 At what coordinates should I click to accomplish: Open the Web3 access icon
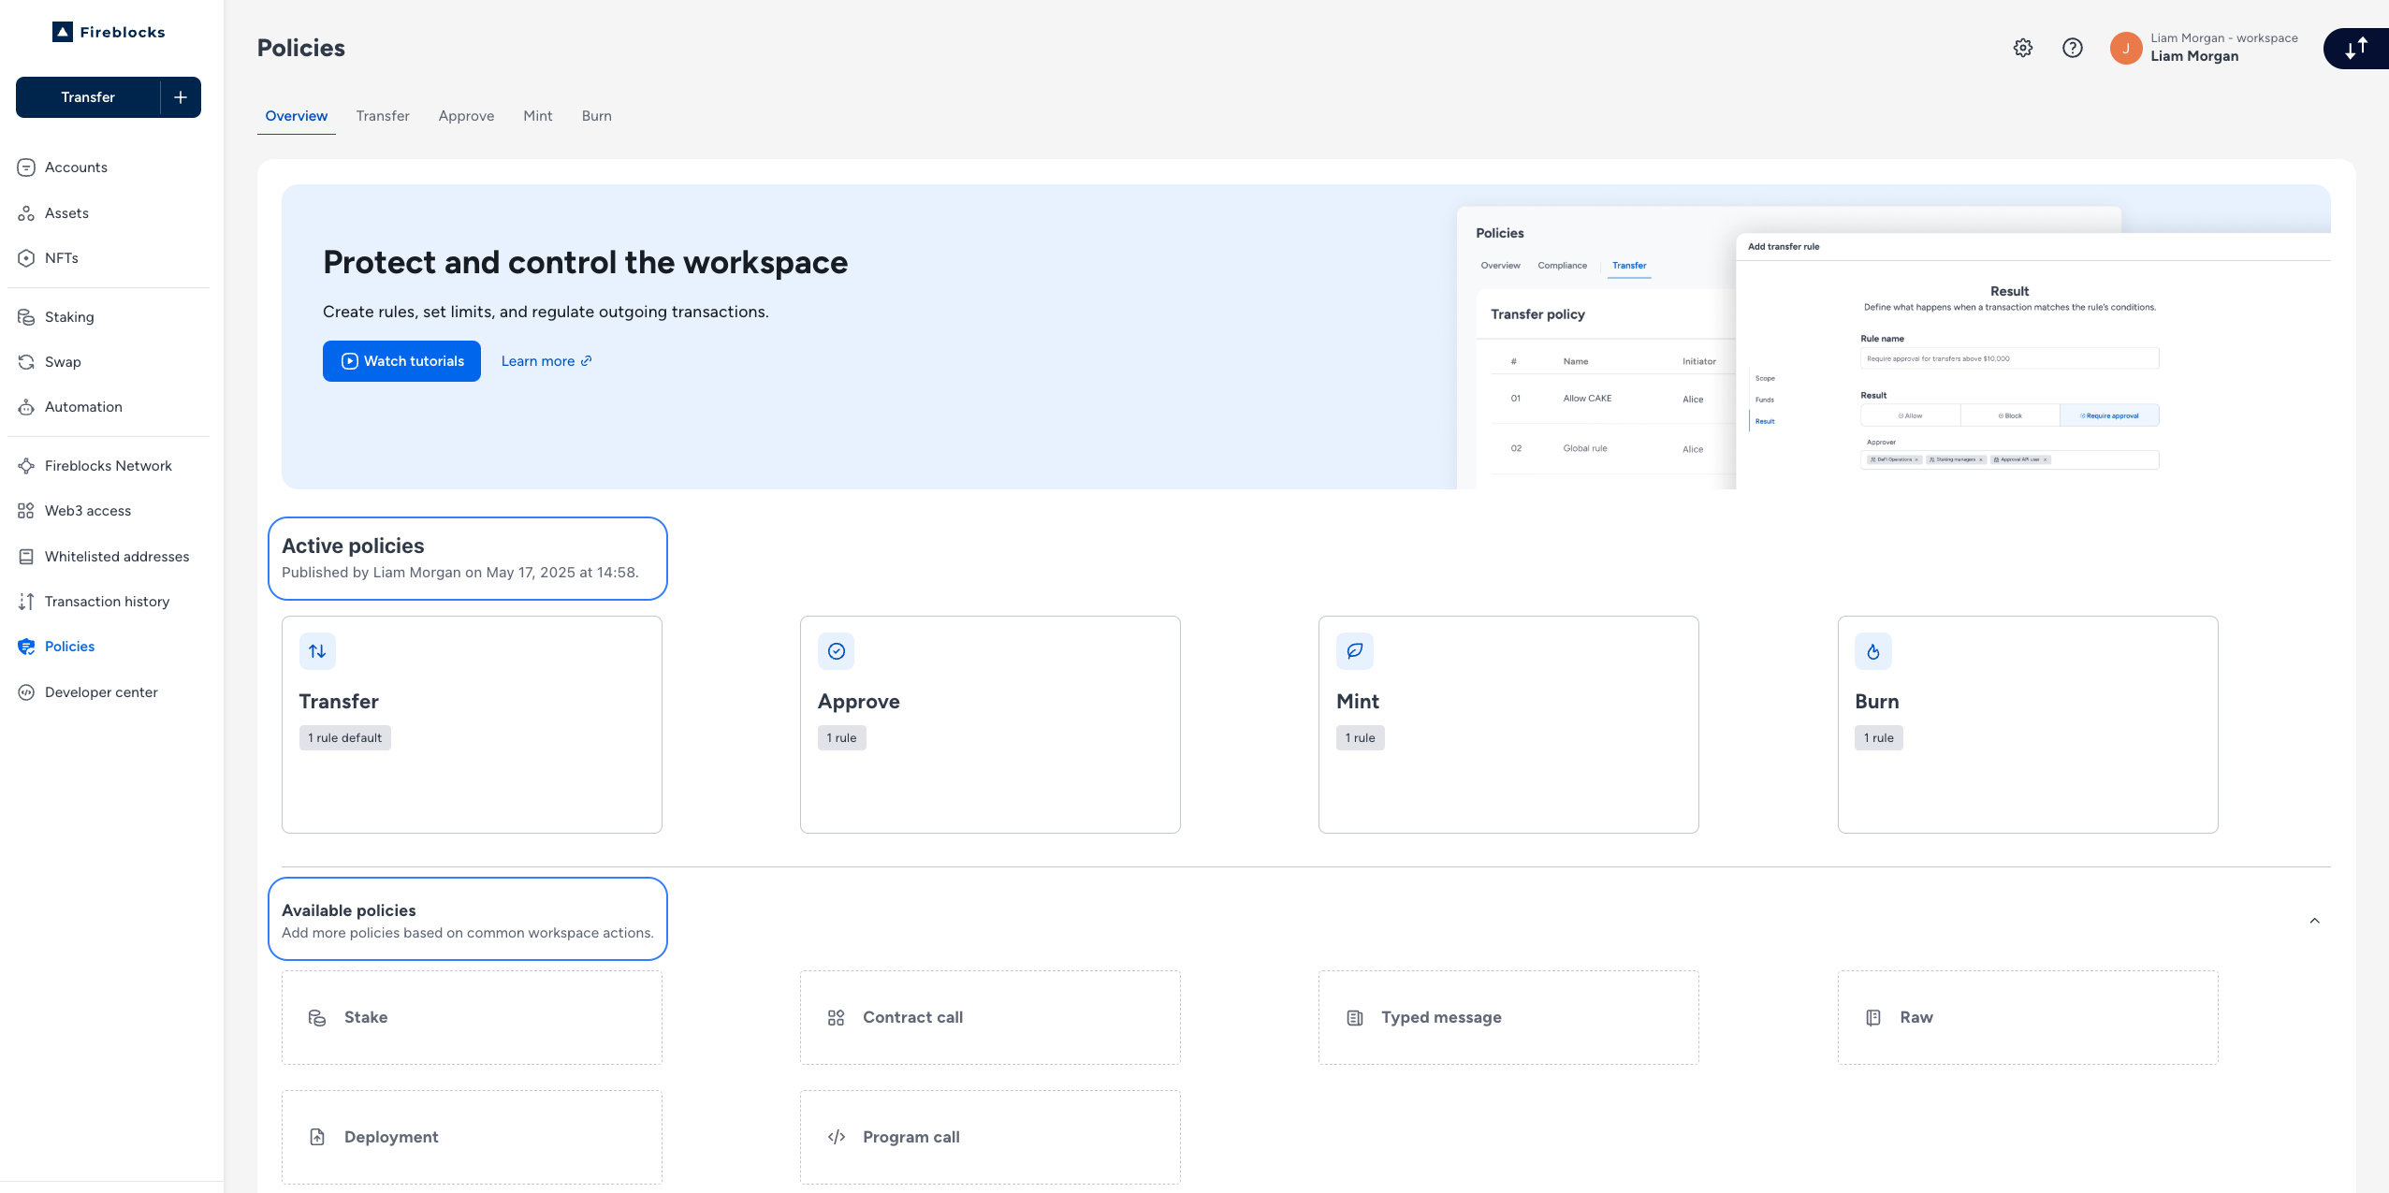coord(26,511)
